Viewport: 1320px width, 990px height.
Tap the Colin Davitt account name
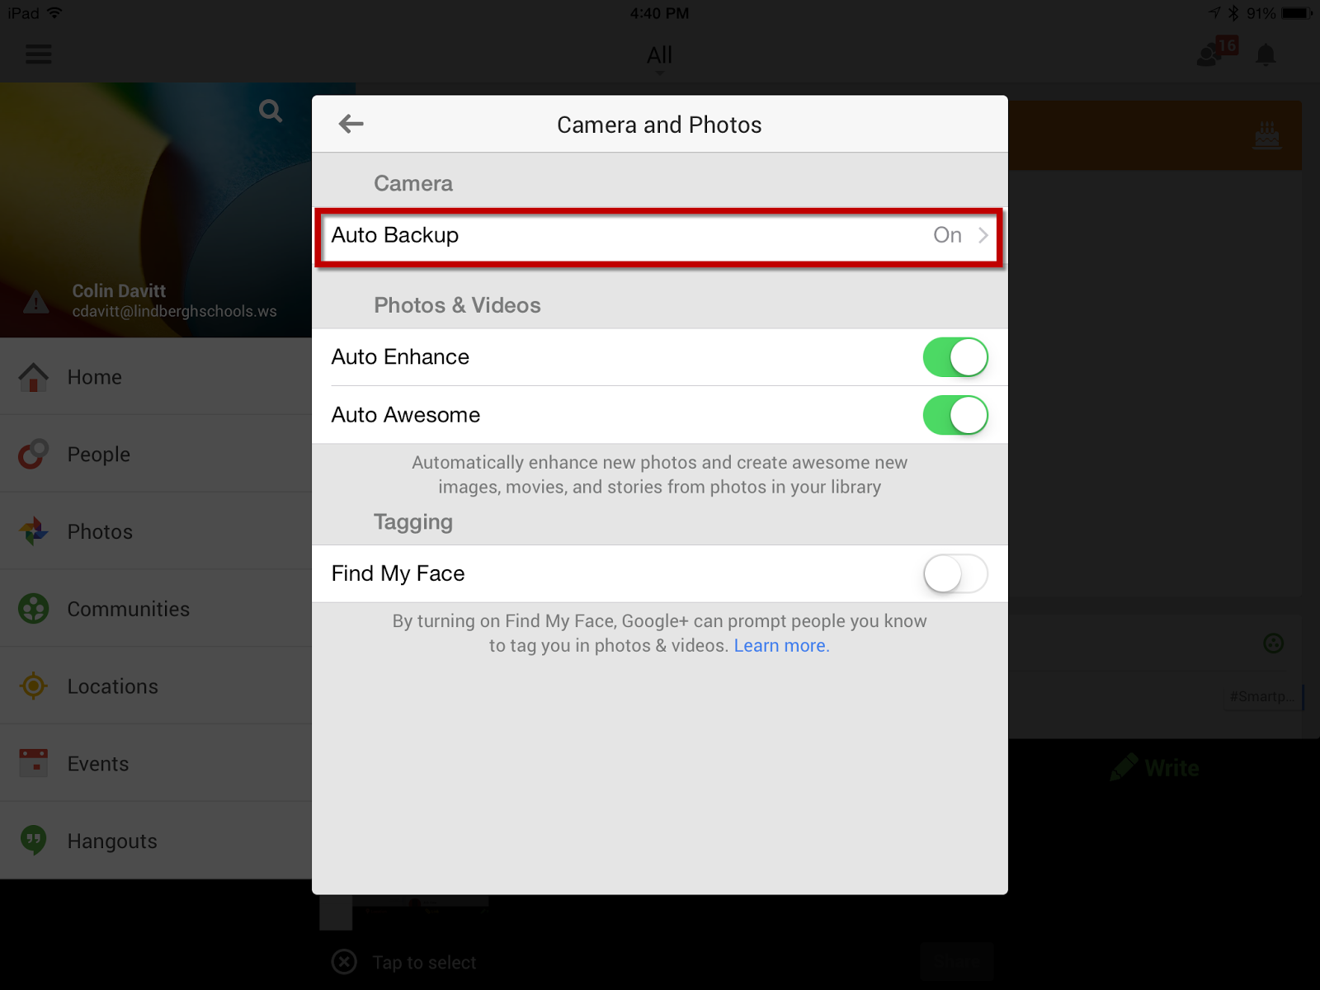[119, 290]
